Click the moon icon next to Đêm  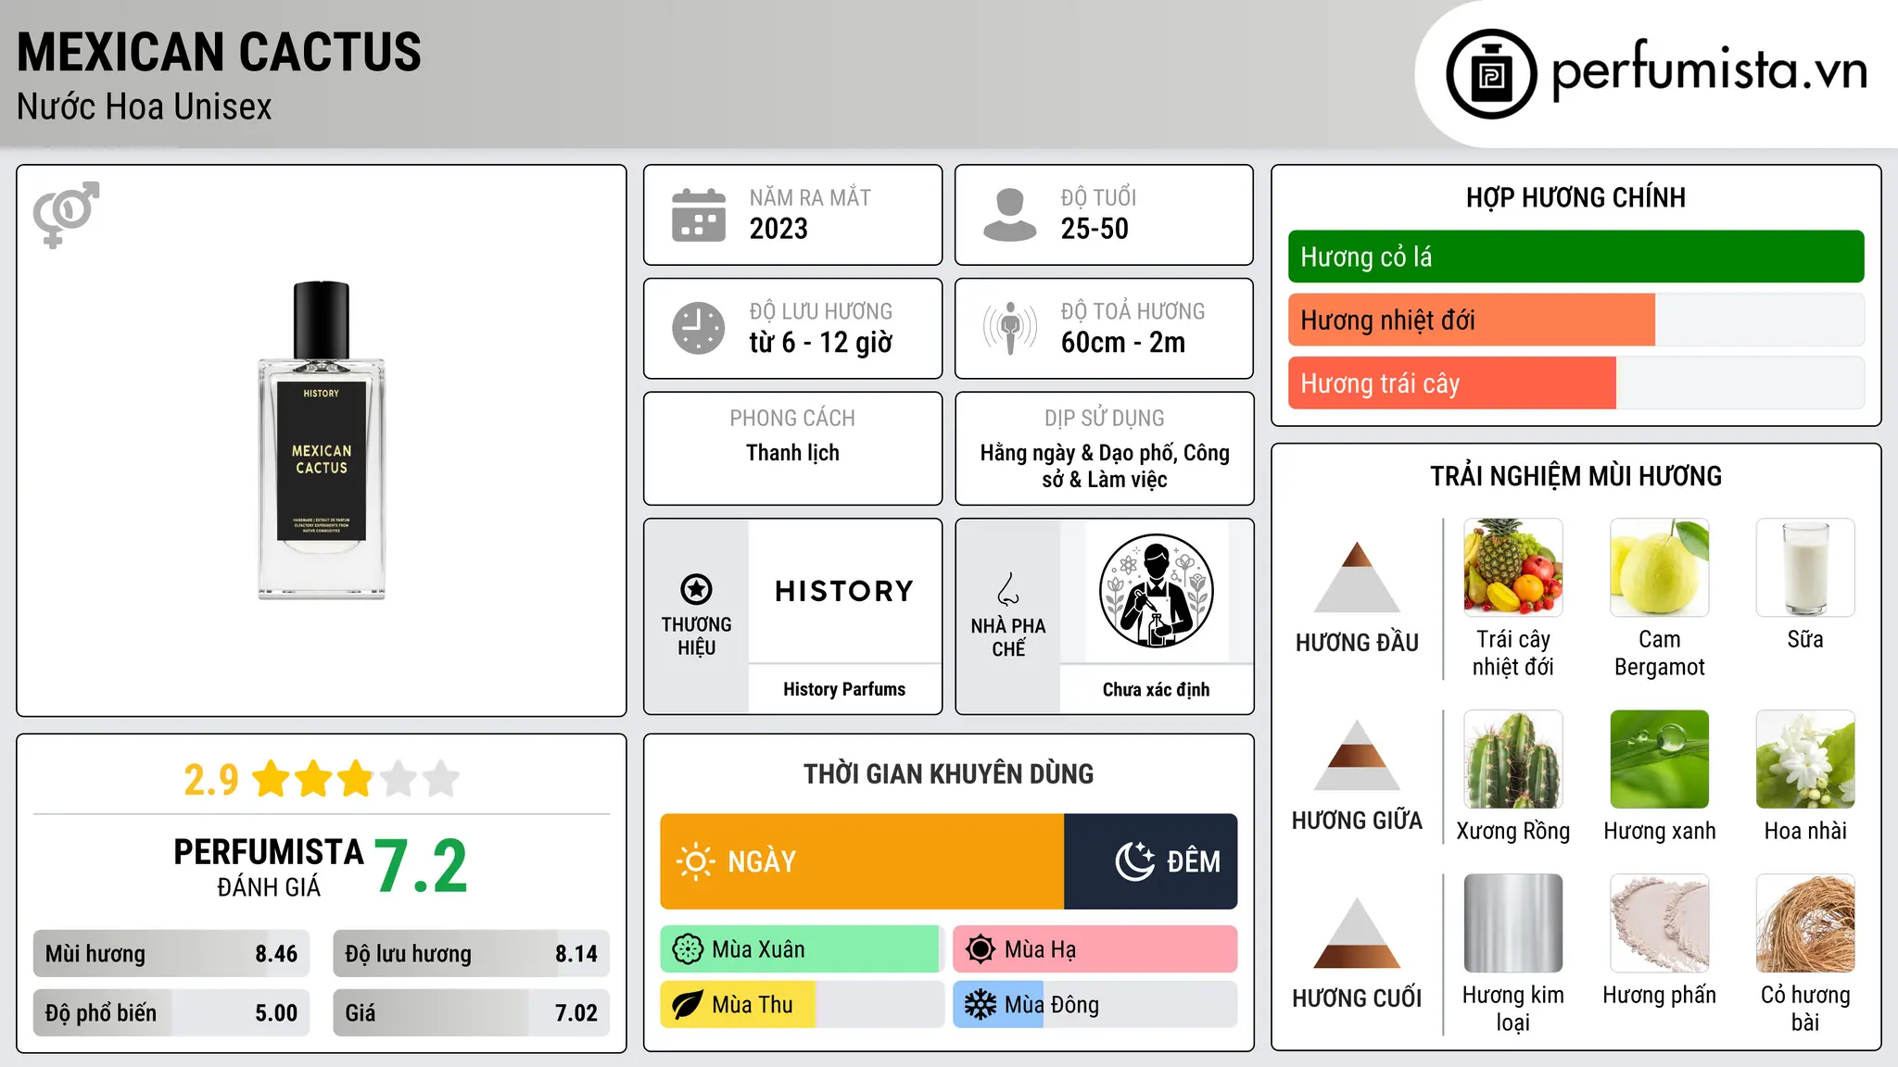click(x=1135, y=861)
